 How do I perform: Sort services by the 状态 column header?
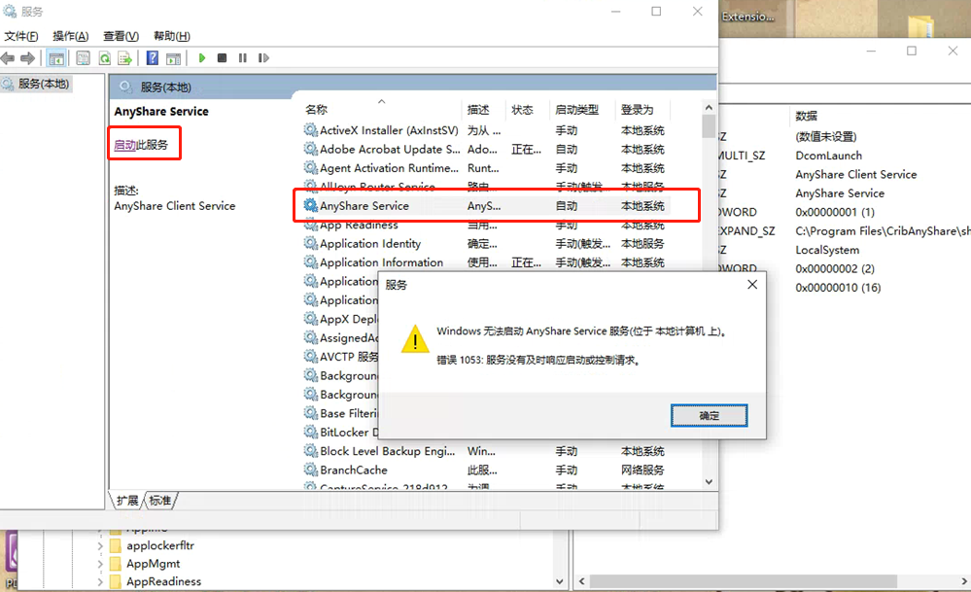coord(522,110)
